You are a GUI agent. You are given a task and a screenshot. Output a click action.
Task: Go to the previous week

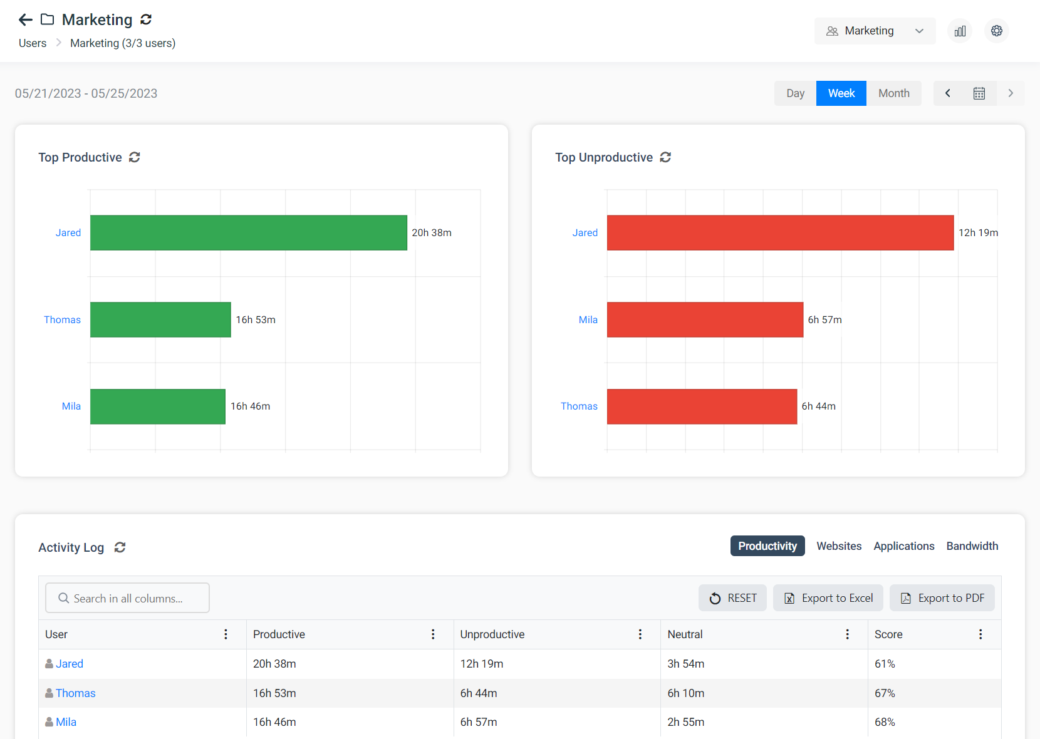pyautogui.click(x=948, y=93)
